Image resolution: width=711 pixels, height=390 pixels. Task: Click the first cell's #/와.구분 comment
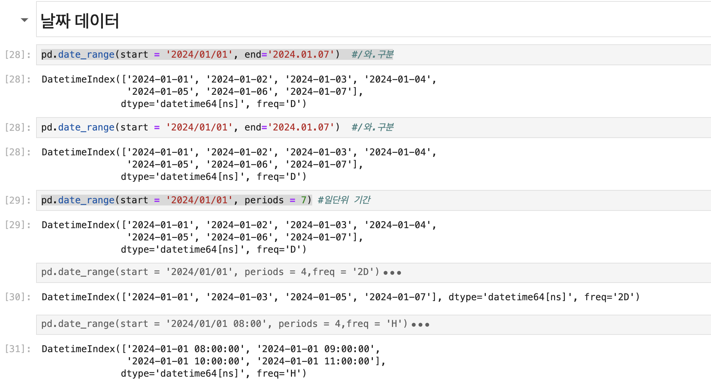(x=372, y=54)
